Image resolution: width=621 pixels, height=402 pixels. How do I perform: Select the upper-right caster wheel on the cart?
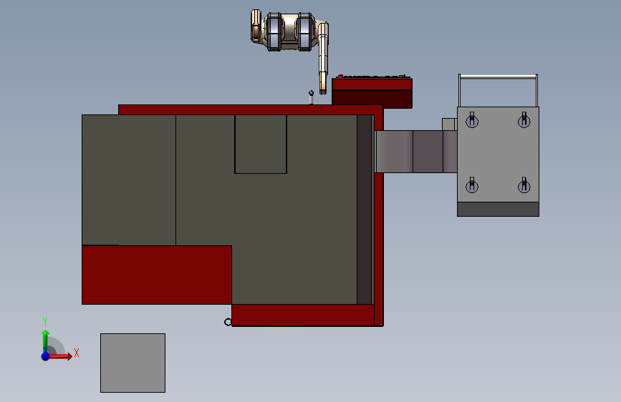pyautogui.click(x=524, y=120)
